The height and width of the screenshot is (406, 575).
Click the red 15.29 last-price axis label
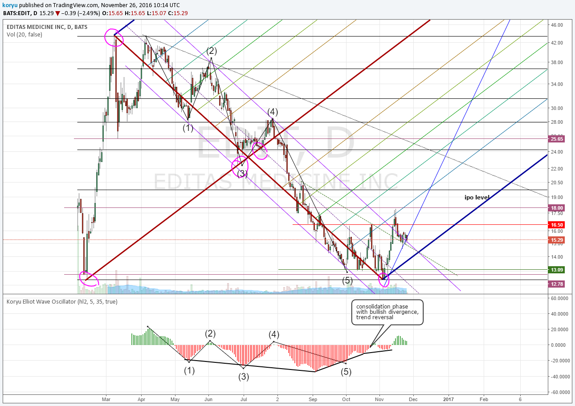tap(557, 240)
